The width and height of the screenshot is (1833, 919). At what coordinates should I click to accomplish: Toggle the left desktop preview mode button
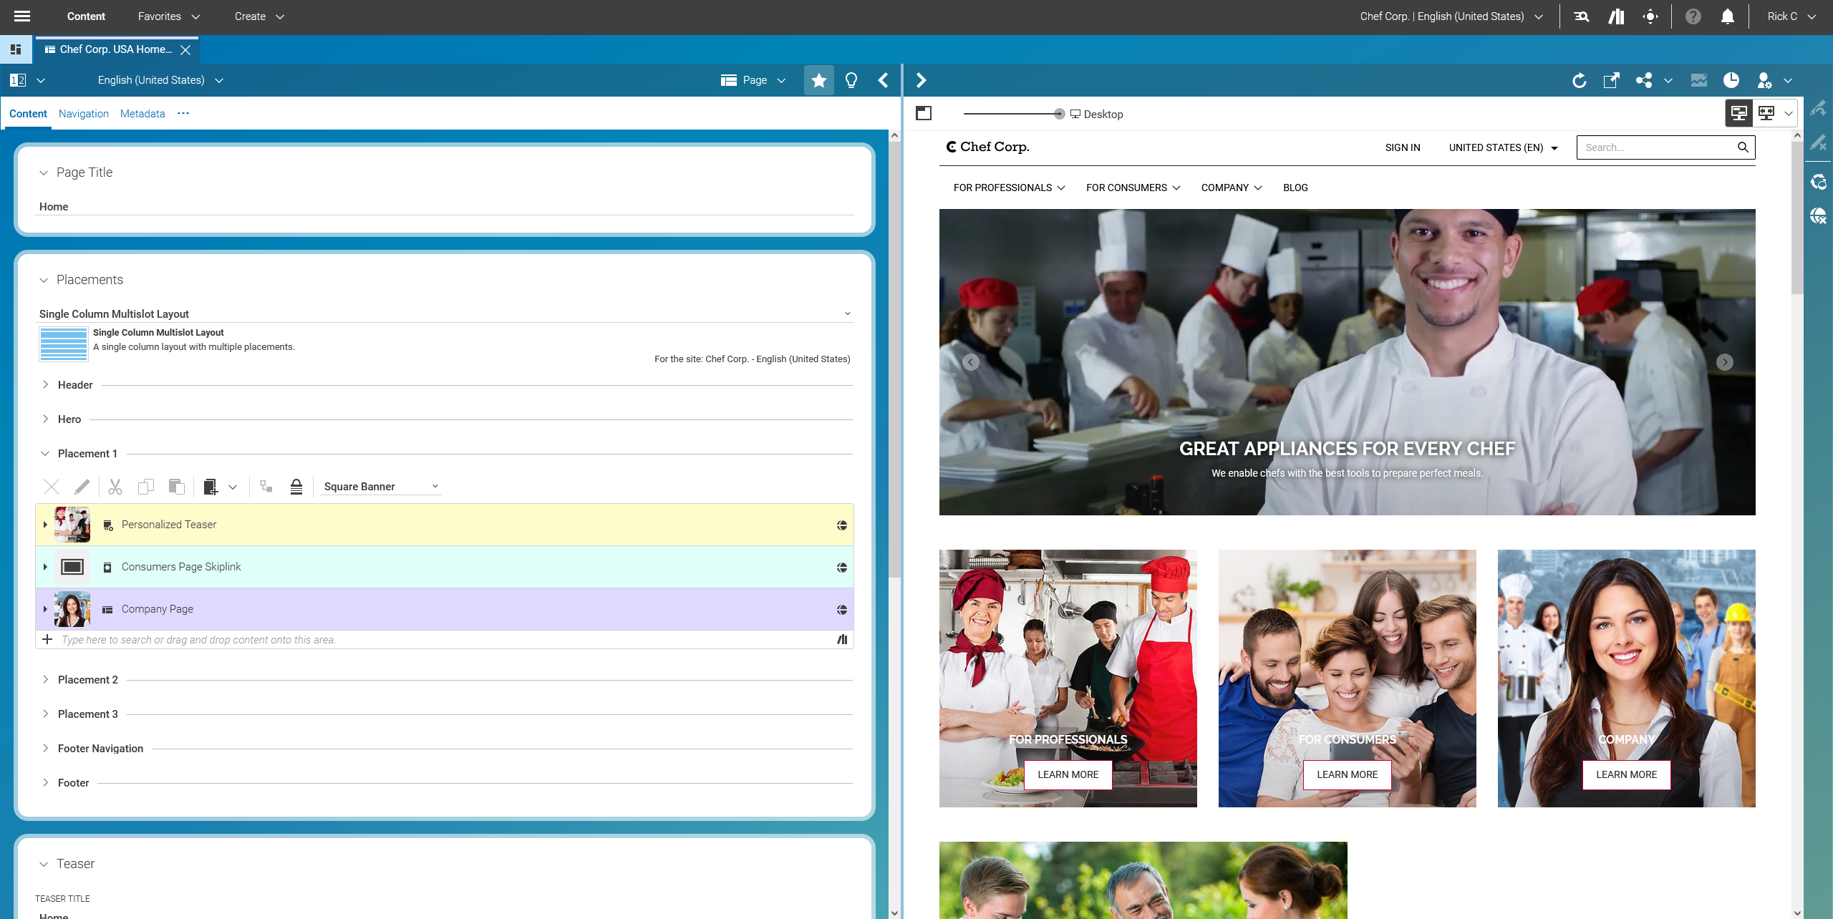(1739, 113)
